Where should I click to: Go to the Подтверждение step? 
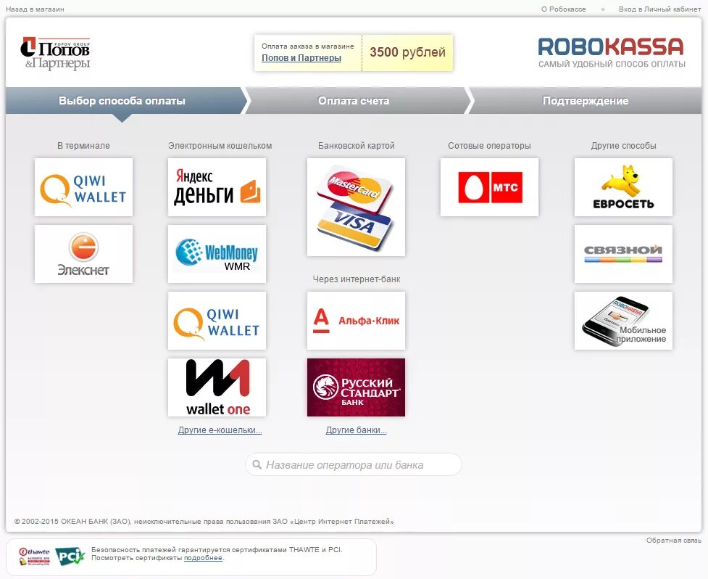coord(586,101)
